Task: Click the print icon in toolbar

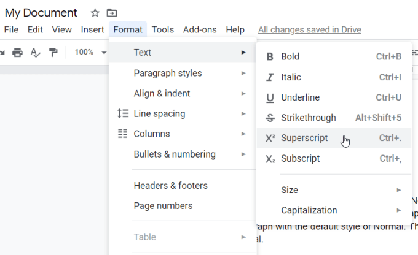Action: 17,52
